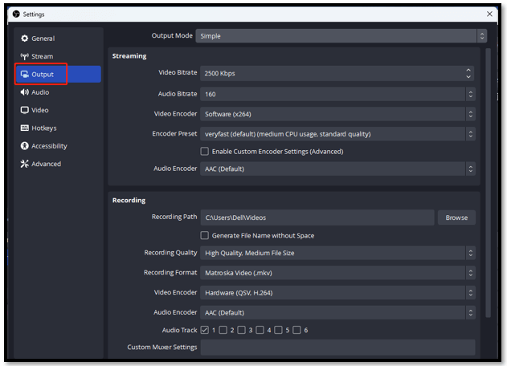Open the General settings tab
This screenshot has height=366, width=507.
(58, 39)
